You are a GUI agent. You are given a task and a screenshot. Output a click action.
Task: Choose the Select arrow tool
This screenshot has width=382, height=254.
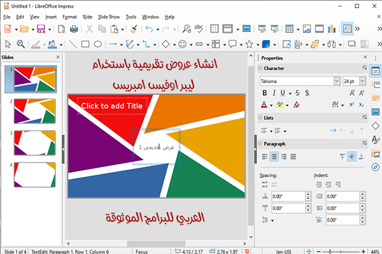(x=8, y=44)
